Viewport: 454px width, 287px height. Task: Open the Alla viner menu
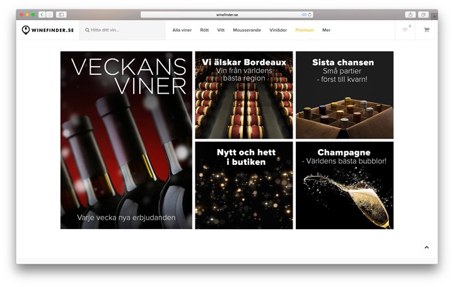coord(182,30)
